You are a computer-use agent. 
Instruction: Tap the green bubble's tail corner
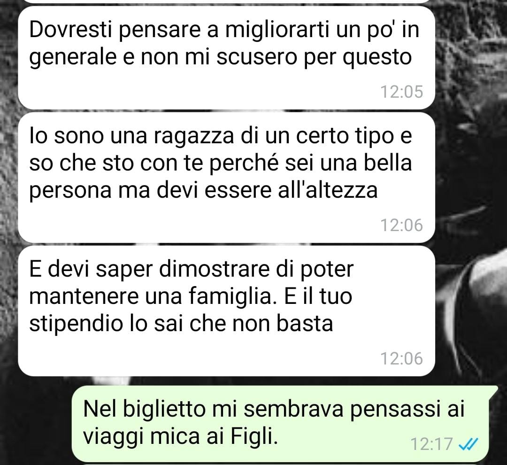click(493, 390)
